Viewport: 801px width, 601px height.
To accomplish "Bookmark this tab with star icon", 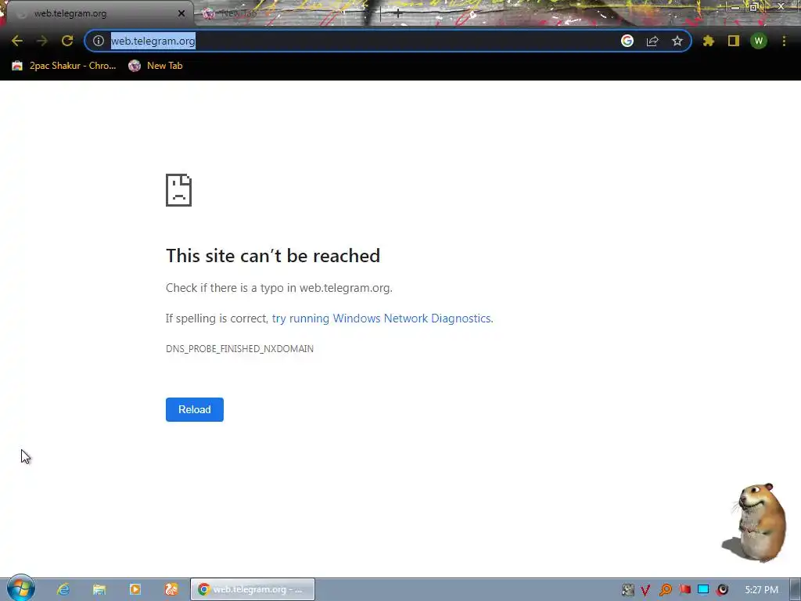I will [677, 41].
